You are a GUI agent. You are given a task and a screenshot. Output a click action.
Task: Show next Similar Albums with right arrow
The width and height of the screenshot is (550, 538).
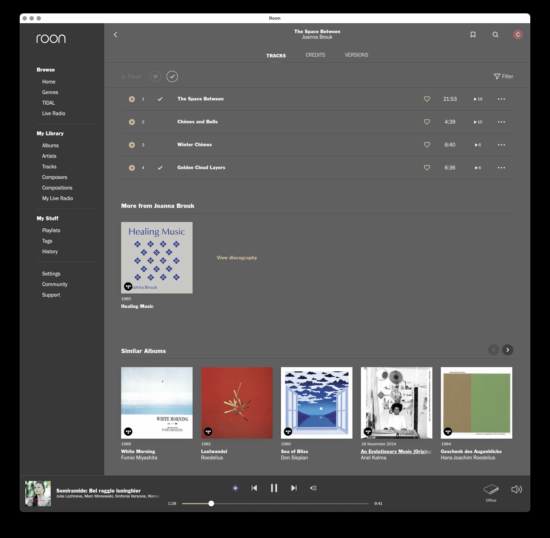coord(507,350)
